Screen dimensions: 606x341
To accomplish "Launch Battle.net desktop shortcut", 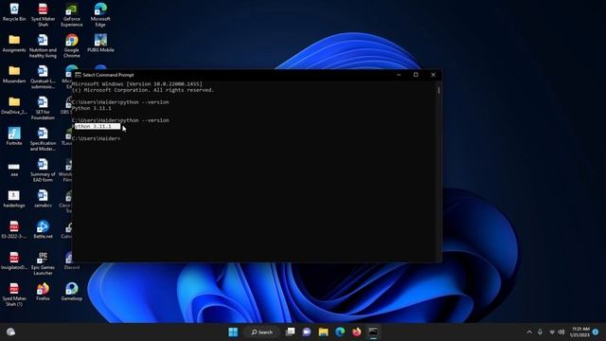I will click(x=43, y=229).
